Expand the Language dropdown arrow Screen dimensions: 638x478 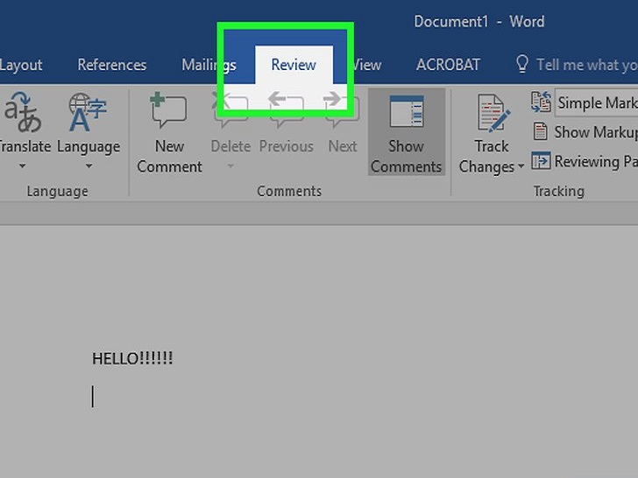[x=89, y=165]
